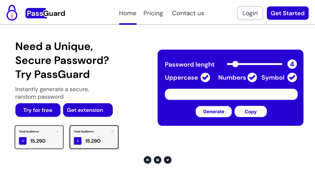Open menu icon on first Total Audience card

click(57, 132)
